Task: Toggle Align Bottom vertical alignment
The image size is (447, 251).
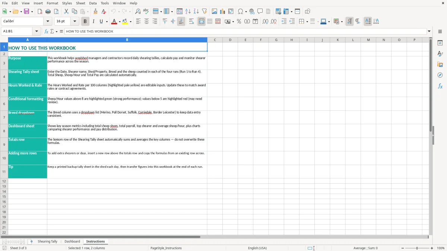Action: (181, 22)
